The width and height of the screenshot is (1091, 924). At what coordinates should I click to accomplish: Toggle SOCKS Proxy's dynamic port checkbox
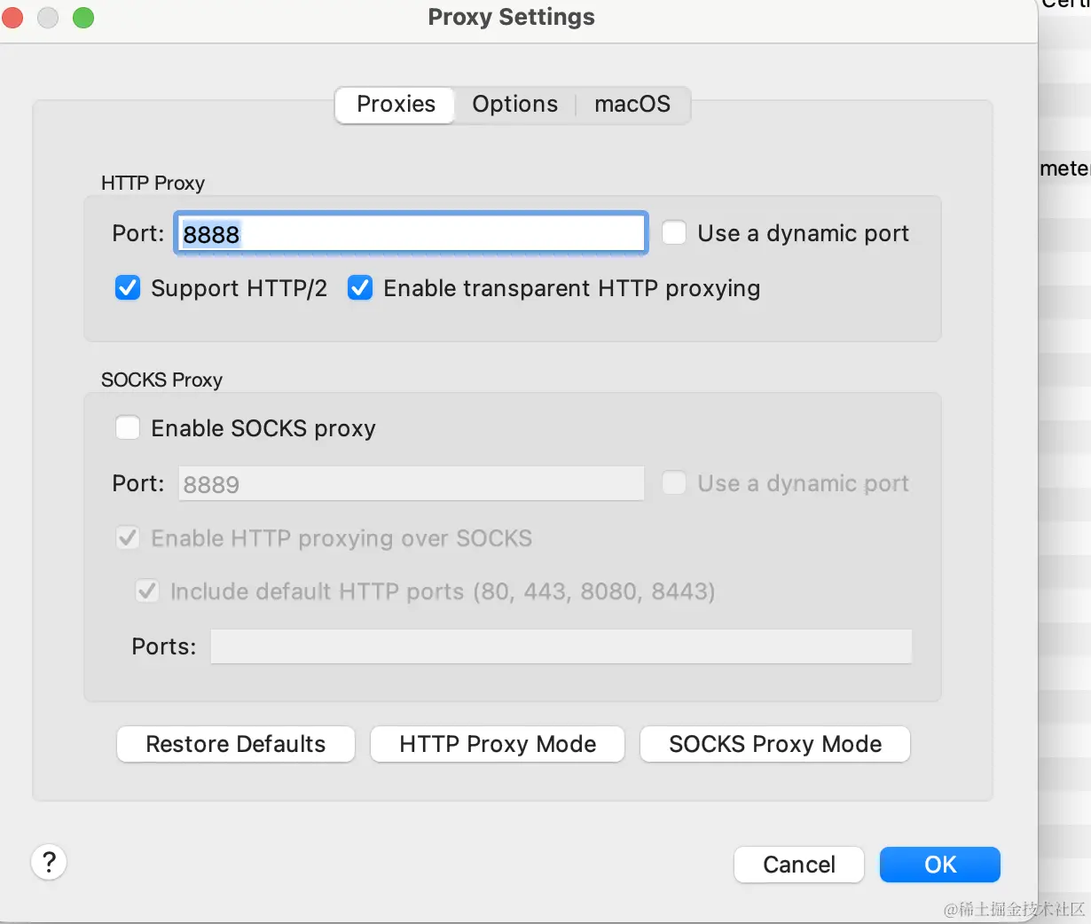coord(674,483)
